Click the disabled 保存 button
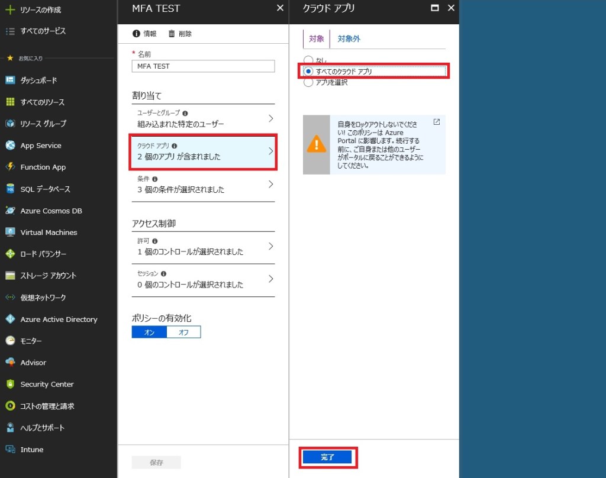606x478 pixels. [x=156, y=462]
